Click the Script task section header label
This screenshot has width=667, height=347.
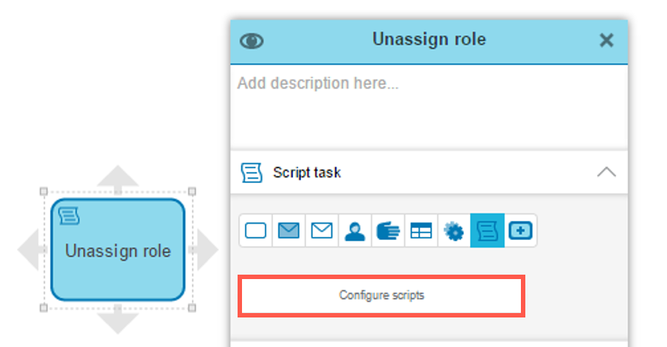click(x=307, y=173)
